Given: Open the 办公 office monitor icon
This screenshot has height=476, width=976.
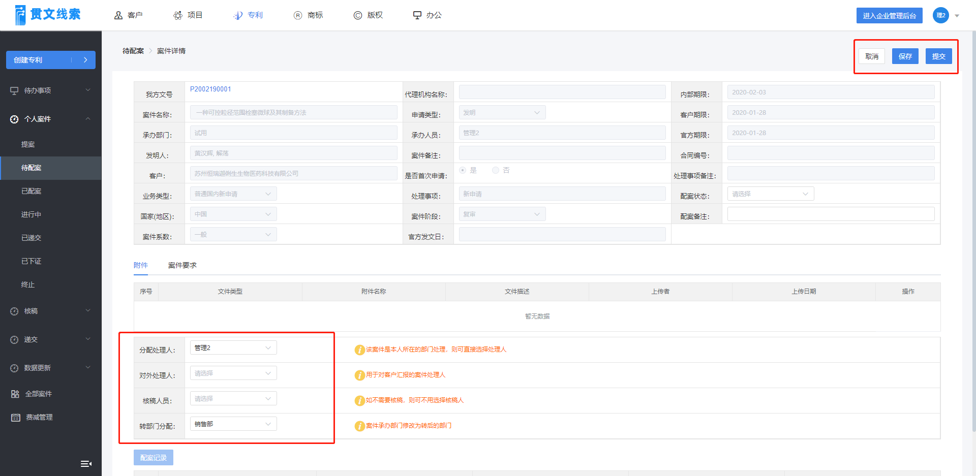Looking at the screenshot, I should pyautogui.click(x=417, y=15).
